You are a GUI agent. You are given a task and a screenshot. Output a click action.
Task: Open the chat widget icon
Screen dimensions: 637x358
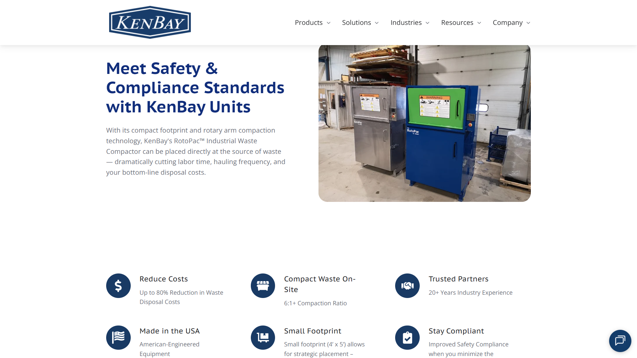pos(620,340)
